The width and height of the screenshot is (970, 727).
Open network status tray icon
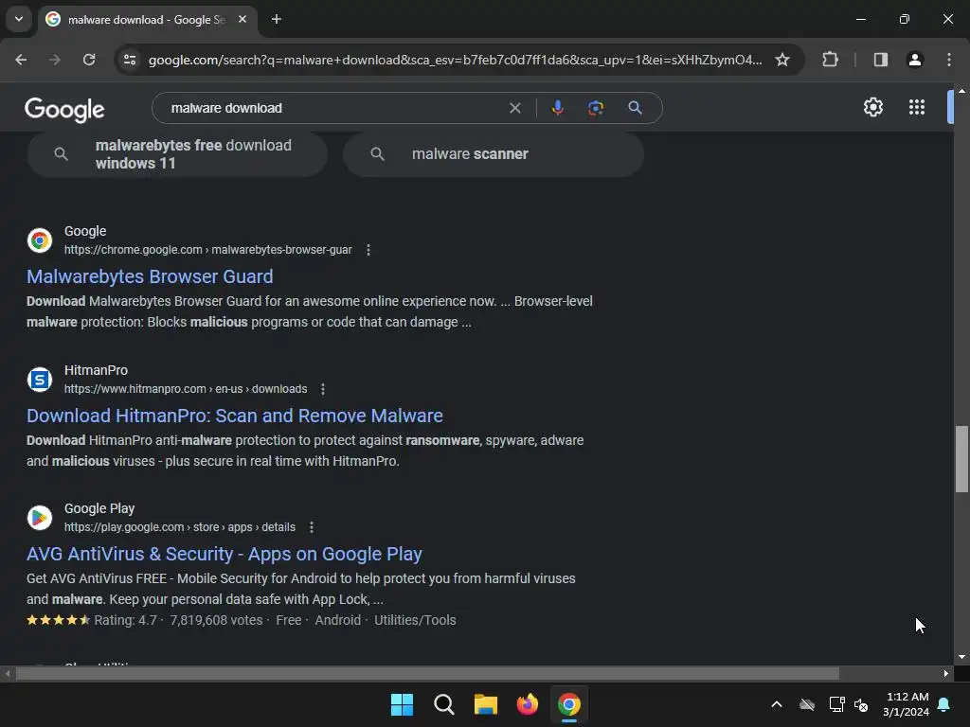pyautogui.click(x=836, y=704)
